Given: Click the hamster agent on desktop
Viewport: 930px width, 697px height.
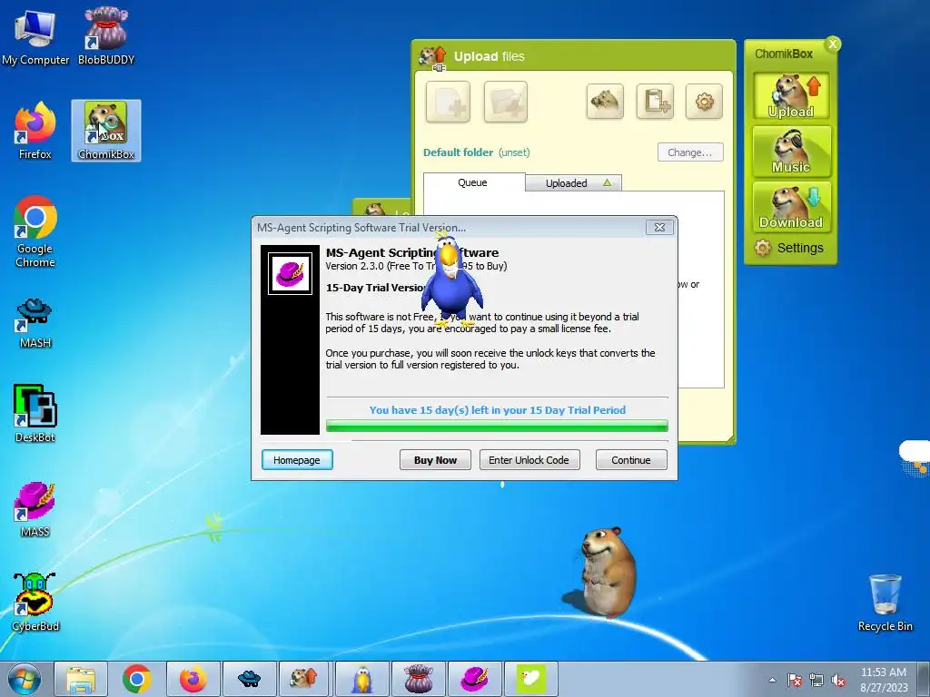Looking at the screenshot, I should (x=606, y=572).
